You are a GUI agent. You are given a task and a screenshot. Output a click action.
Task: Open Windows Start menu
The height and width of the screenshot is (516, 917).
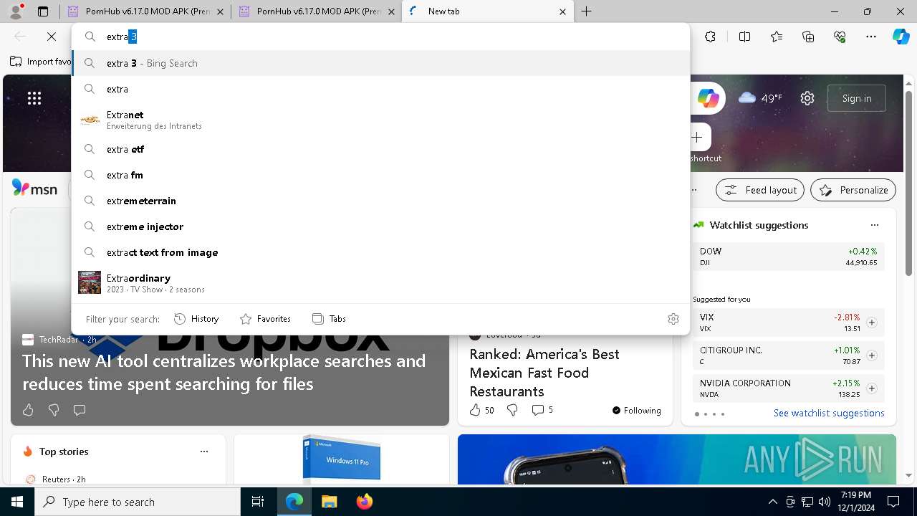pos(17,502)
